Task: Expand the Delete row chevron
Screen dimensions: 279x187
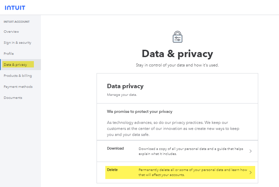Action: (x=250, y=173)
